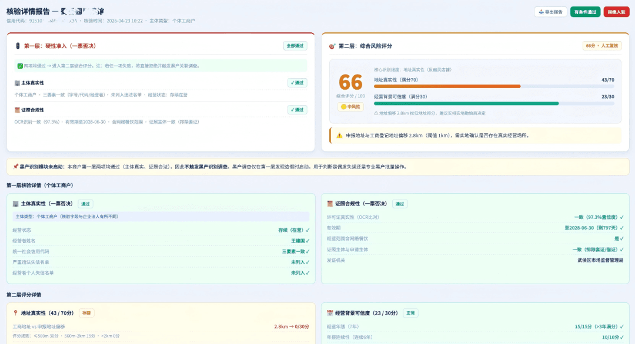Screen dimensions: 635x344
Task: Click green 经营背景可信度 progress bar
Action: pos(494,103)
